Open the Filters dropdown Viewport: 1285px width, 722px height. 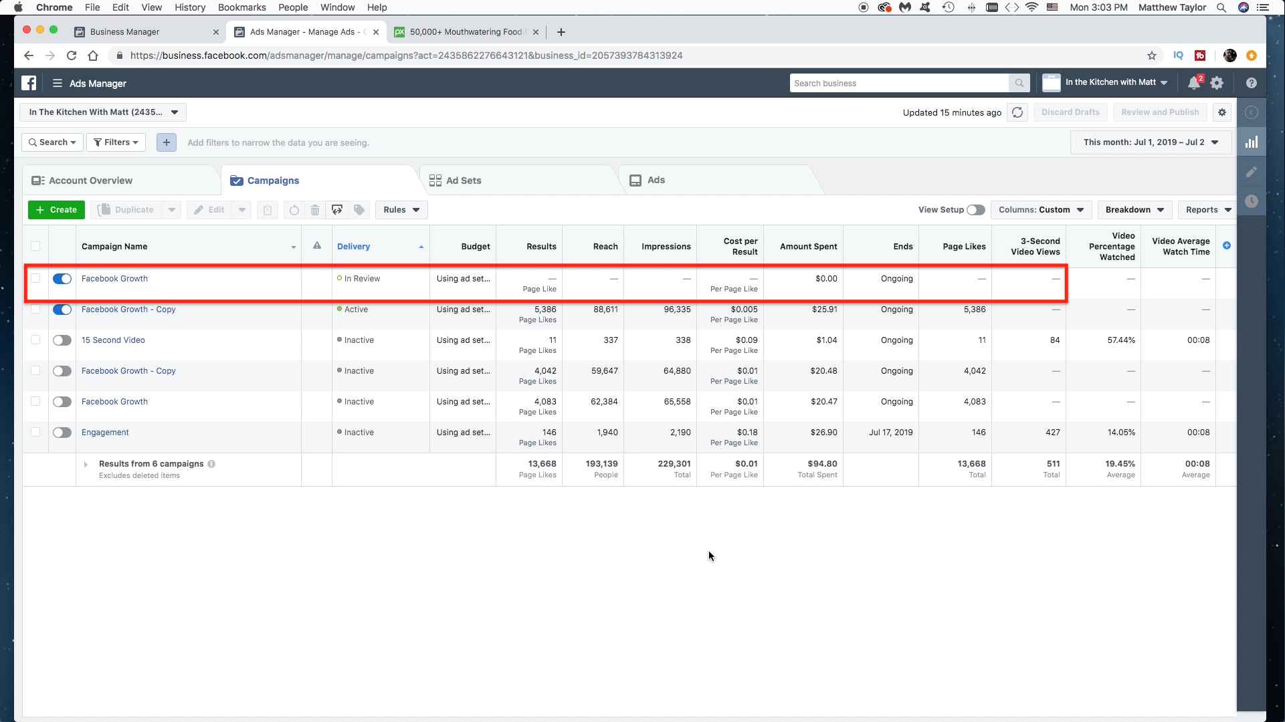coord(116,142)
